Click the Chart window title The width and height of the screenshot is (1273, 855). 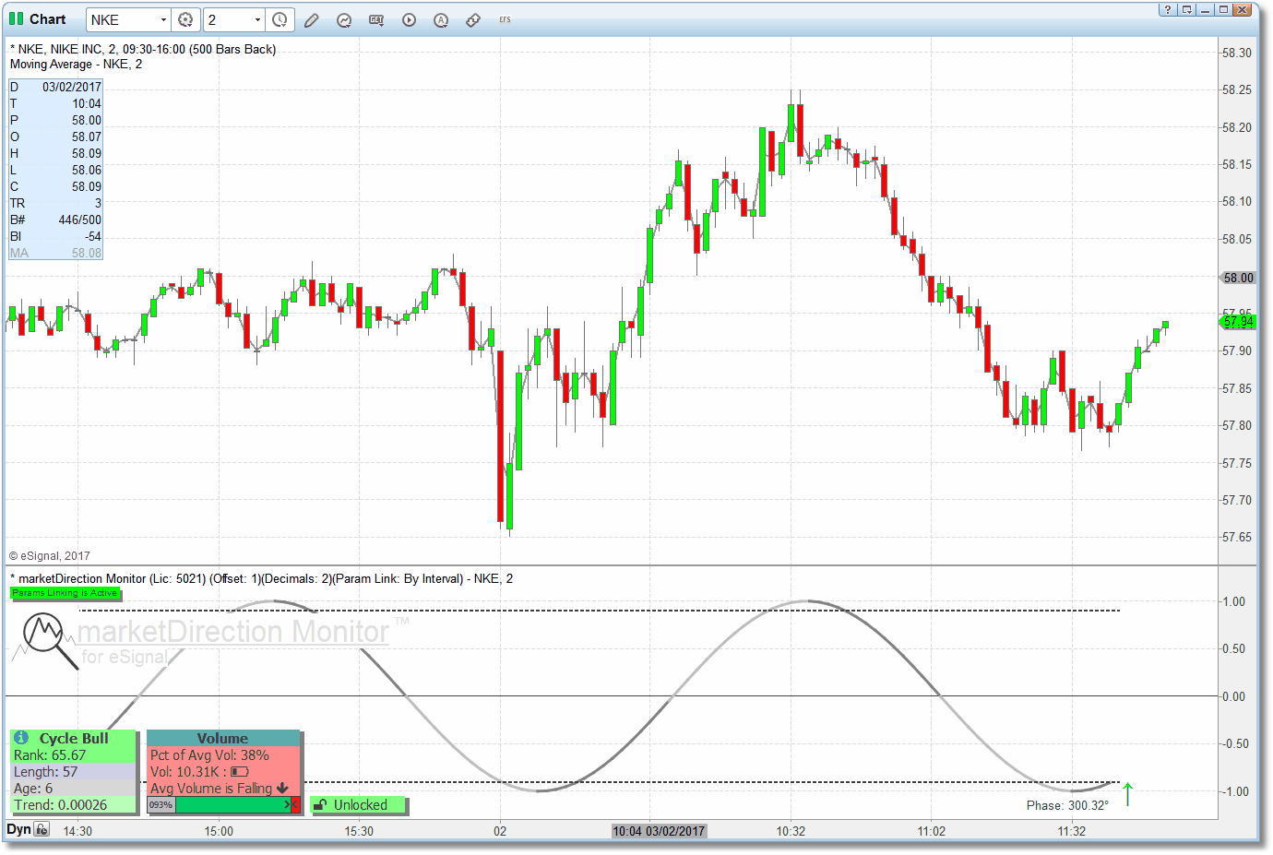pyautogui.click(x=47, y=18)
